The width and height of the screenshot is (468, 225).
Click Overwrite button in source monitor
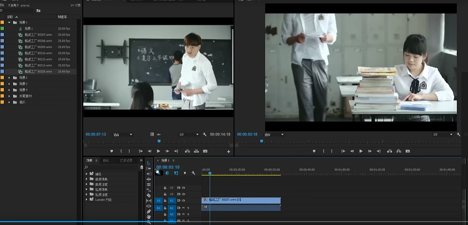197,151
